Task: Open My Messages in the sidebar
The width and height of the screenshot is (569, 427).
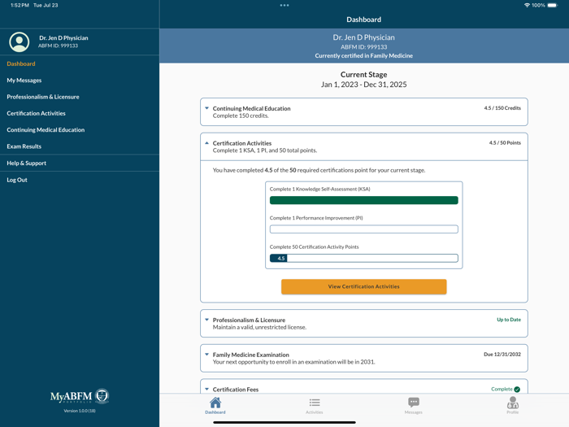Action: click(x=24, y=81)
